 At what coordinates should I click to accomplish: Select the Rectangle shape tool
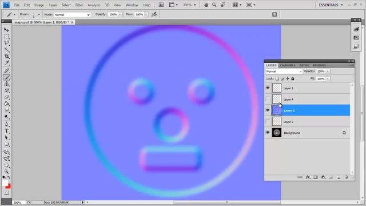point(6,144)
